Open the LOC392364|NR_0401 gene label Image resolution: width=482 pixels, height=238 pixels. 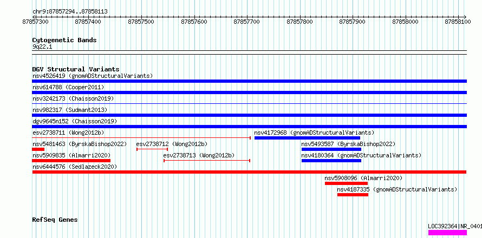pyautogui.click(x=455, y=226)
